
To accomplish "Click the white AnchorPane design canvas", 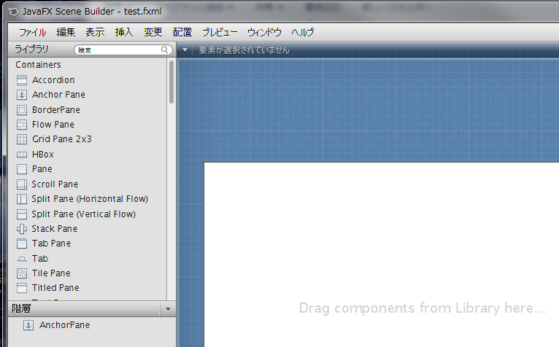I will click(382, 254).
